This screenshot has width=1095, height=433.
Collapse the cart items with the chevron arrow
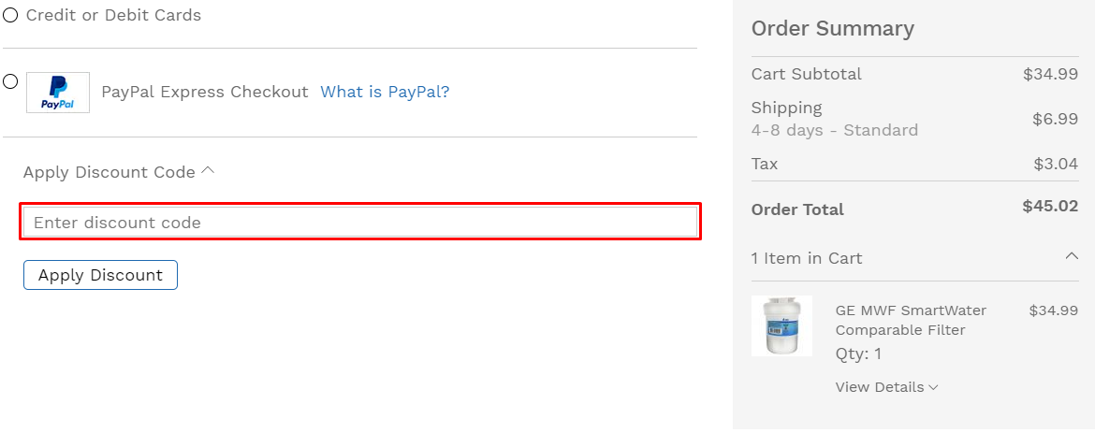pyautogui.click(x=1072, y=256)
